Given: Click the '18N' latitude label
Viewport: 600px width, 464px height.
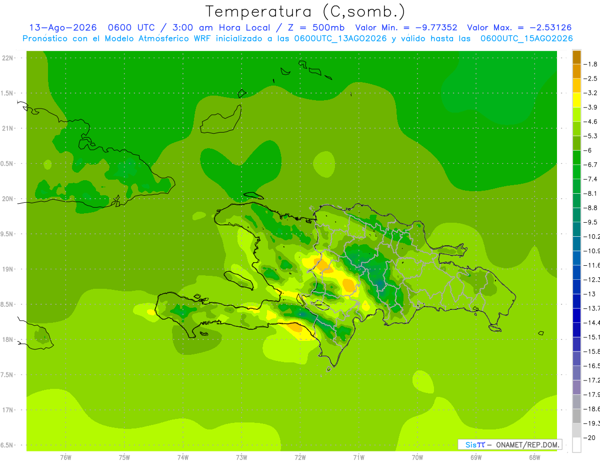Looking at the screenshot, I should (x=8, y=340).
